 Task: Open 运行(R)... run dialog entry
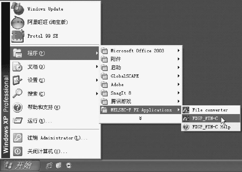point(55,121)
